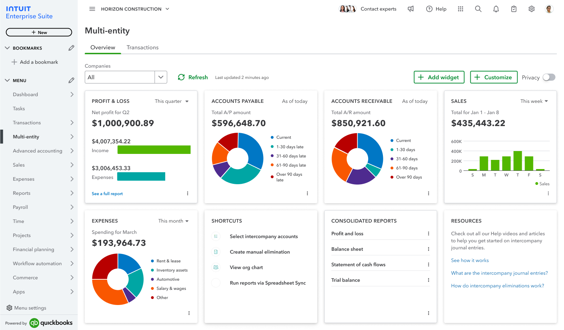Click the New button
This screenshot has height=330, width=564.
point(39,32)
